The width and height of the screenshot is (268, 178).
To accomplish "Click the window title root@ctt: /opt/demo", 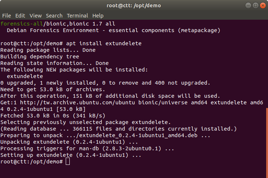I will [x=134, y=5].
